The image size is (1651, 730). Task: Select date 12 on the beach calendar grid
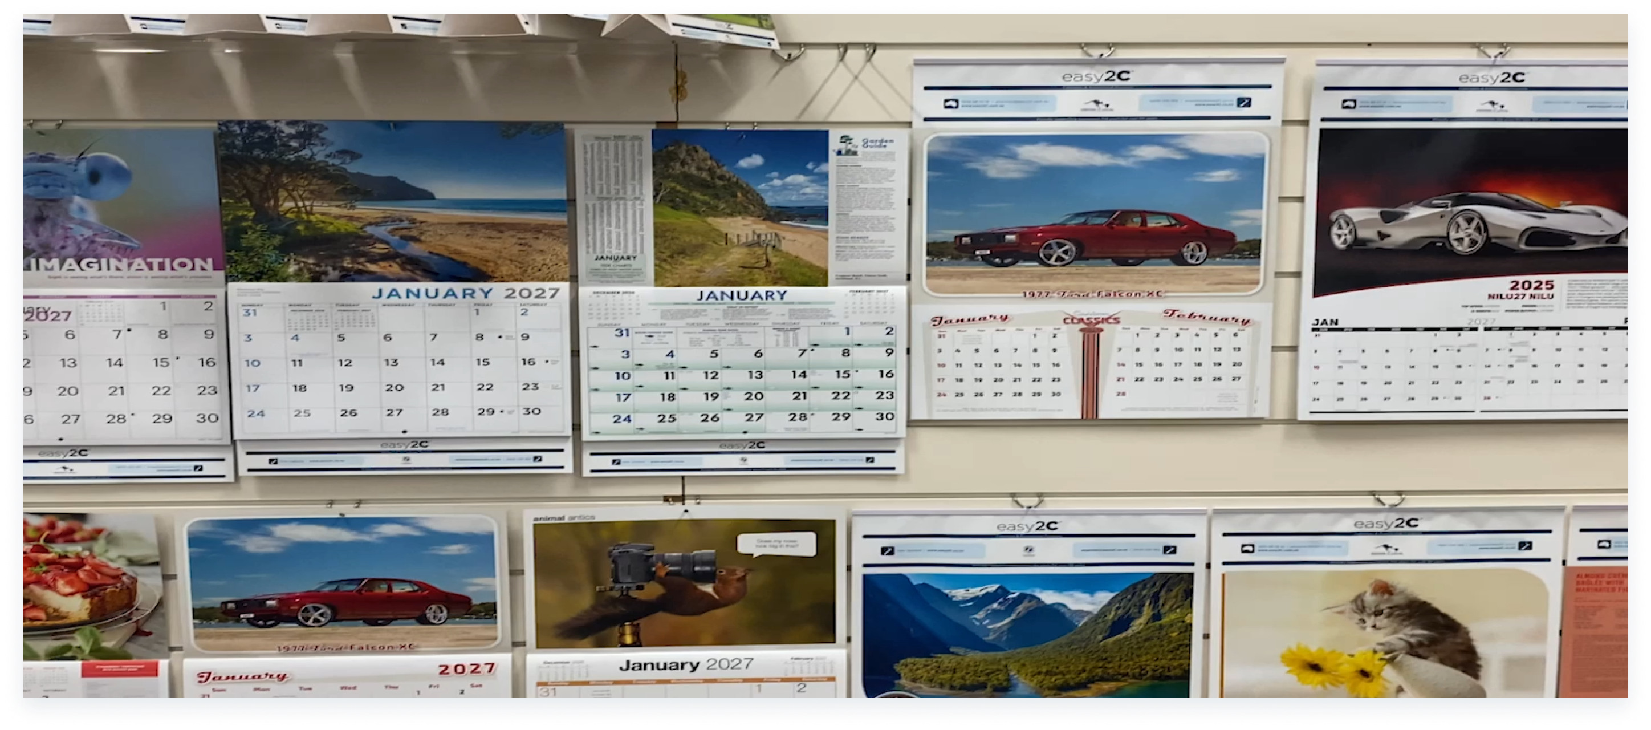tap(345, 363)
